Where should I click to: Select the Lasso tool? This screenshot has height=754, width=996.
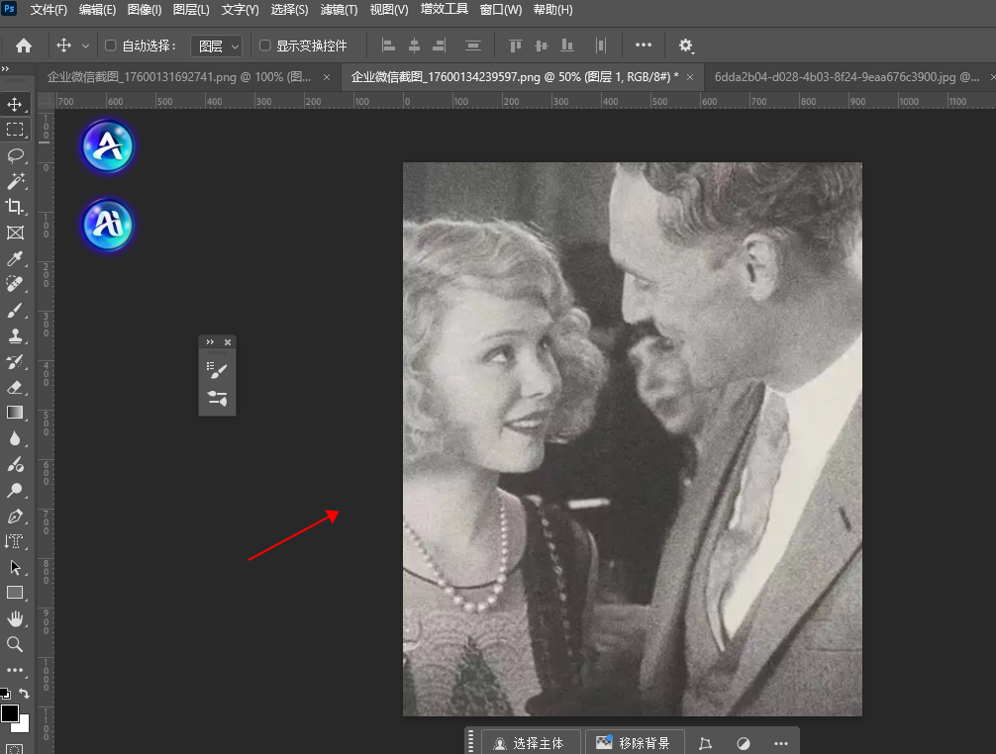point(15,155)
